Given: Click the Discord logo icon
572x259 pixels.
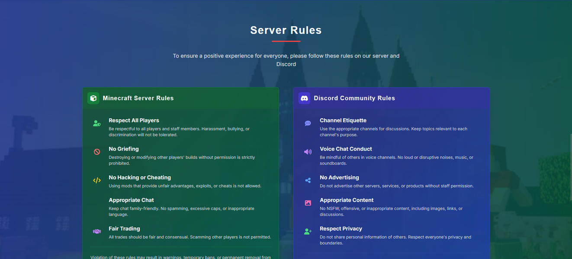Looking at the screenshot, I should click(304, 98).
